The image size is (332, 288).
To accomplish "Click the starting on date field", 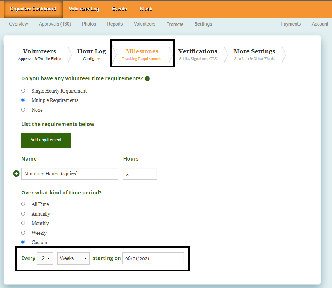I will tap(153, 258).
